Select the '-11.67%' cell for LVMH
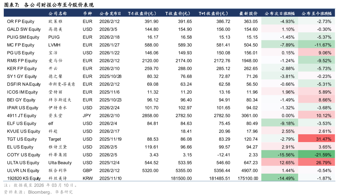 [x=316, y=45]
